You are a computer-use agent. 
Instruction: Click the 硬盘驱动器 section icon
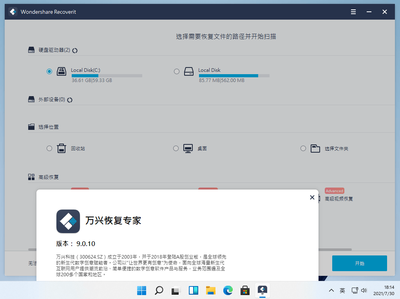[31, 50]
